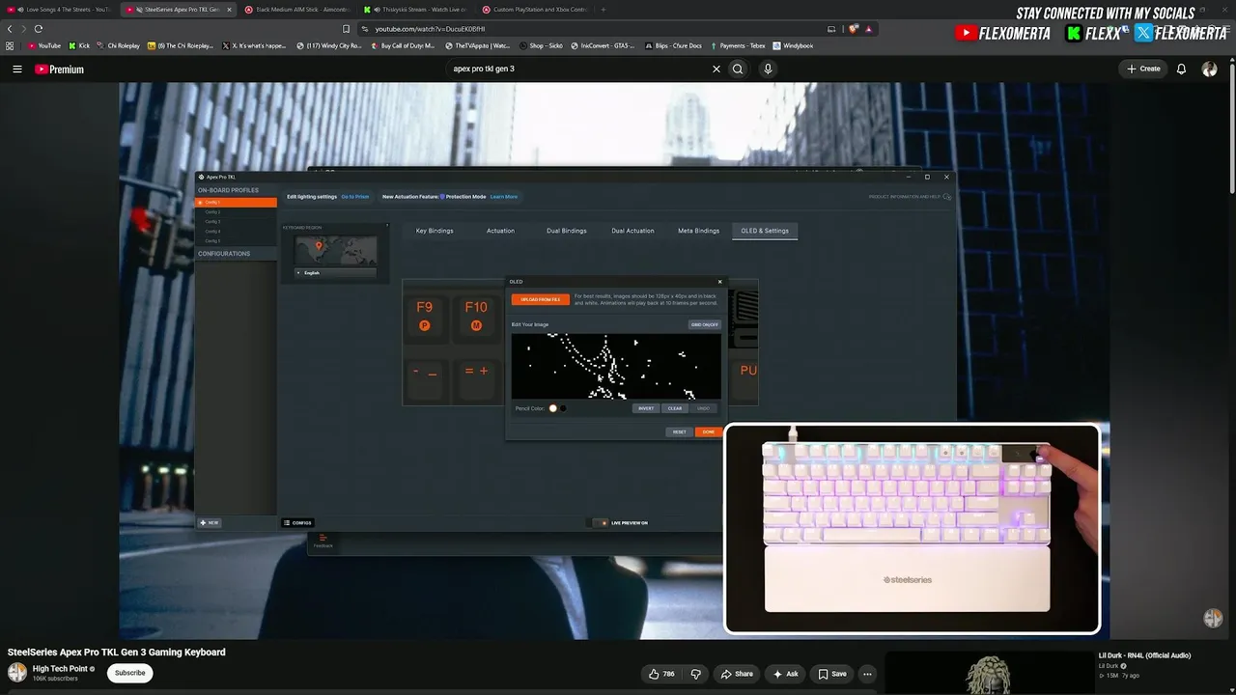The height and width of the screenshot is (695, 1236).
Task: Click the F9 key in keyboard preview
Action: 425,317
